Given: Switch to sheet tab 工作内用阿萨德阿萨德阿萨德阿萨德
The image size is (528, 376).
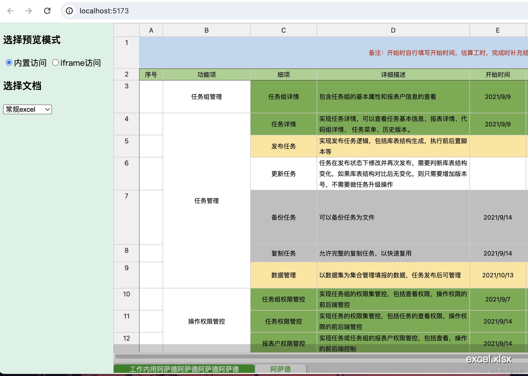Looking at the screenshot, I should (x=184, y=369).
